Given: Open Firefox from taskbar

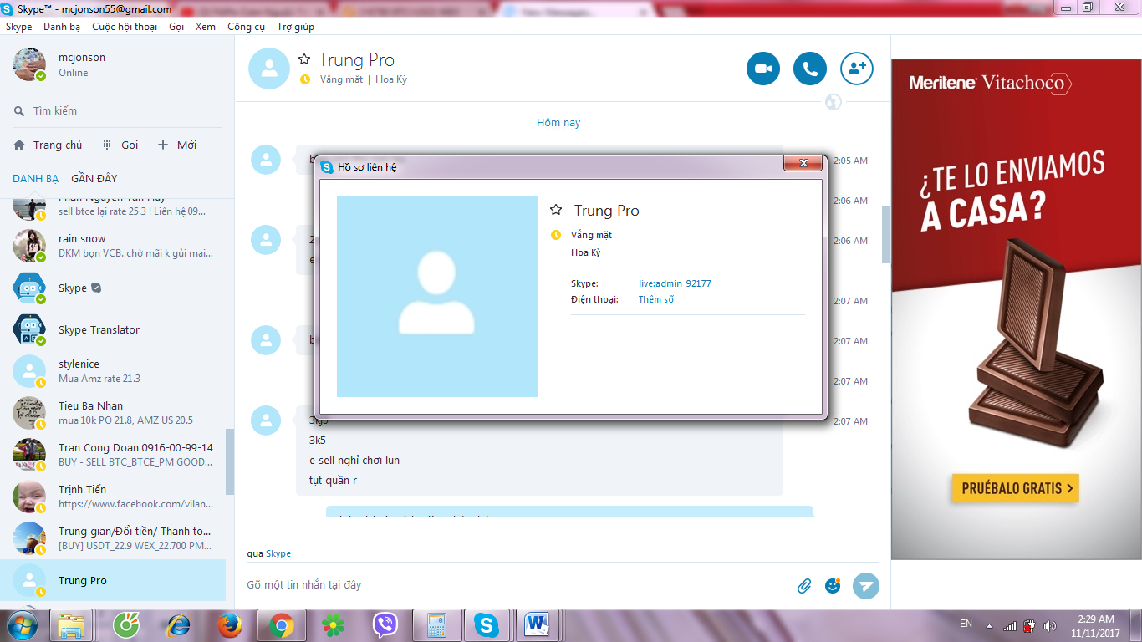Looking at the screenshot, I should (229, 624).
